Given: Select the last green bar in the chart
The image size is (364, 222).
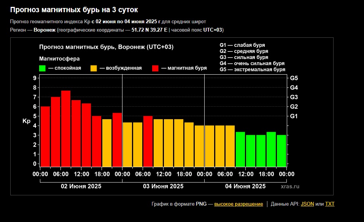Looking at the screenshot, I should (281, 150).
